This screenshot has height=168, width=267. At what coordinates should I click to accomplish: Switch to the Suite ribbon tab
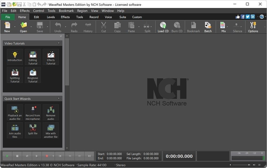point(123,17)
